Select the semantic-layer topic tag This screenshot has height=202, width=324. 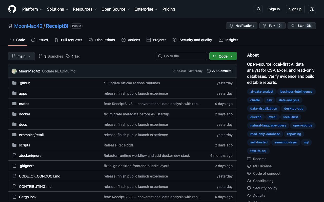(286, 142)
